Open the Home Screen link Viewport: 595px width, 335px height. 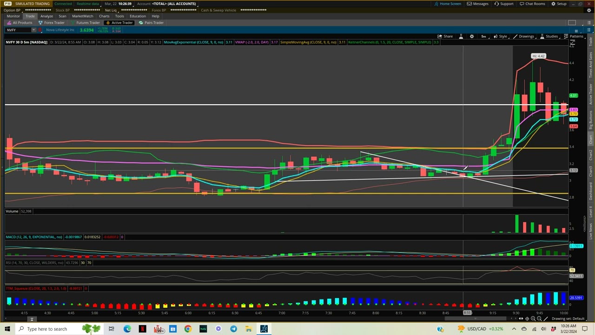[447, 4]
